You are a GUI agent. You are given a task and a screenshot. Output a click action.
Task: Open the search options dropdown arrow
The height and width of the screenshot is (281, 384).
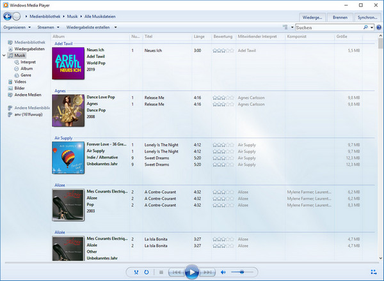[x=372, y=27]
